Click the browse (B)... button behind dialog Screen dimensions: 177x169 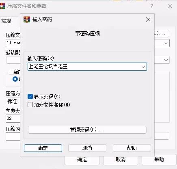pos(162,33)
